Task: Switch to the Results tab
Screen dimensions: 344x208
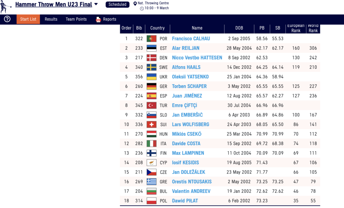Action: point(51,19)
